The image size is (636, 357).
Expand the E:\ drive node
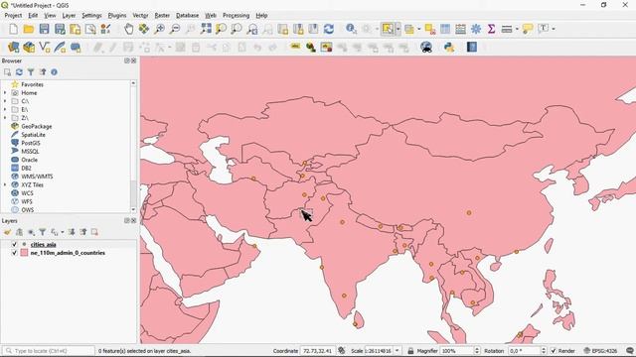5,109
